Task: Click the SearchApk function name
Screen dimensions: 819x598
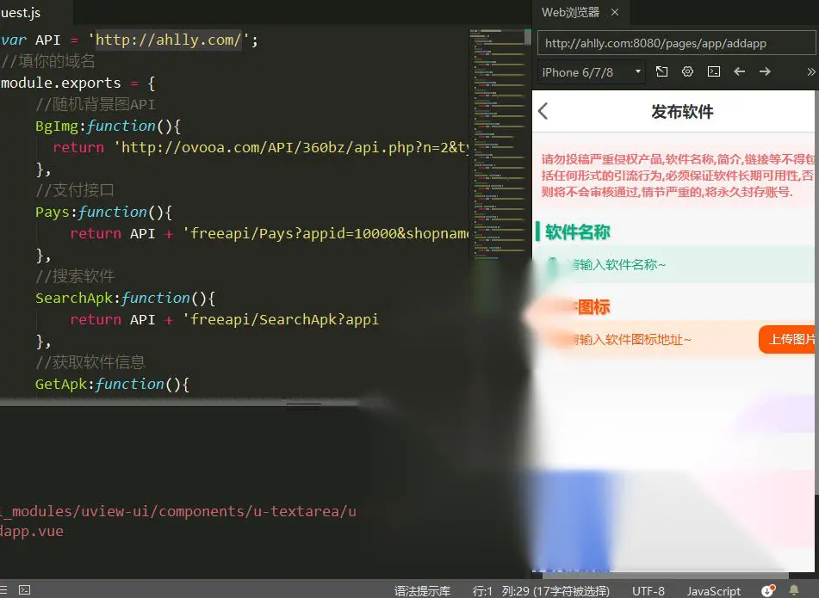Action: click(74, 298)
